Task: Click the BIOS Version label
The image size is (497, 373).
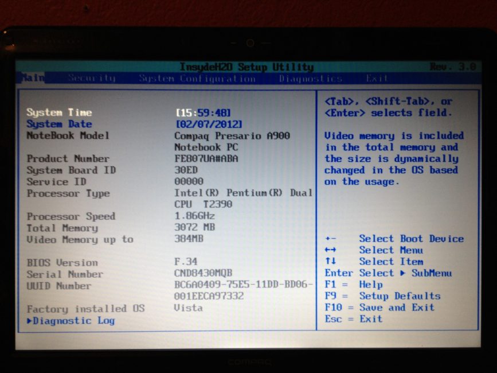Action: tap(62, 263)
